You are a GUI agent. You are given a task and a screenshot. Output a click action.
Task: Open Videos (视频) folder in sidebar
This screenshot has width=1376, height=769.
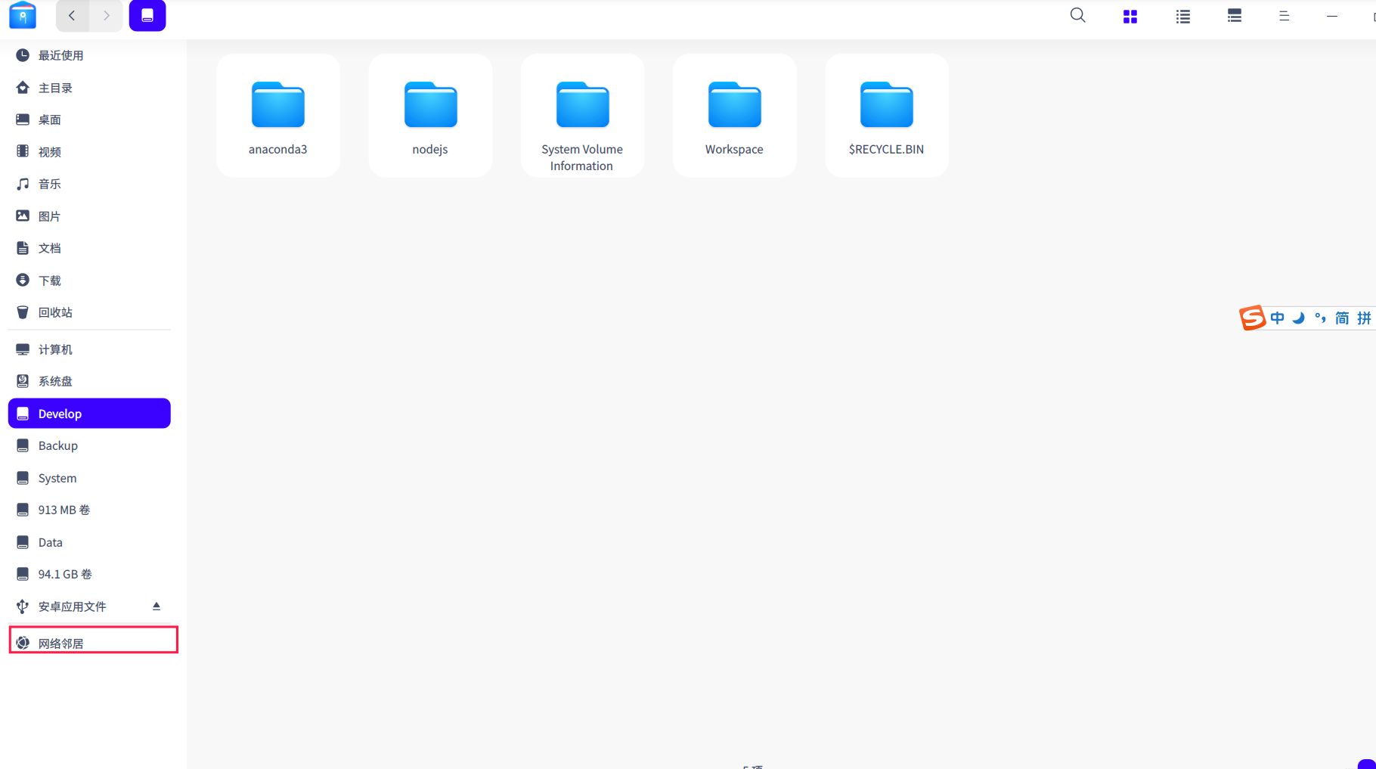coord(89,152)
